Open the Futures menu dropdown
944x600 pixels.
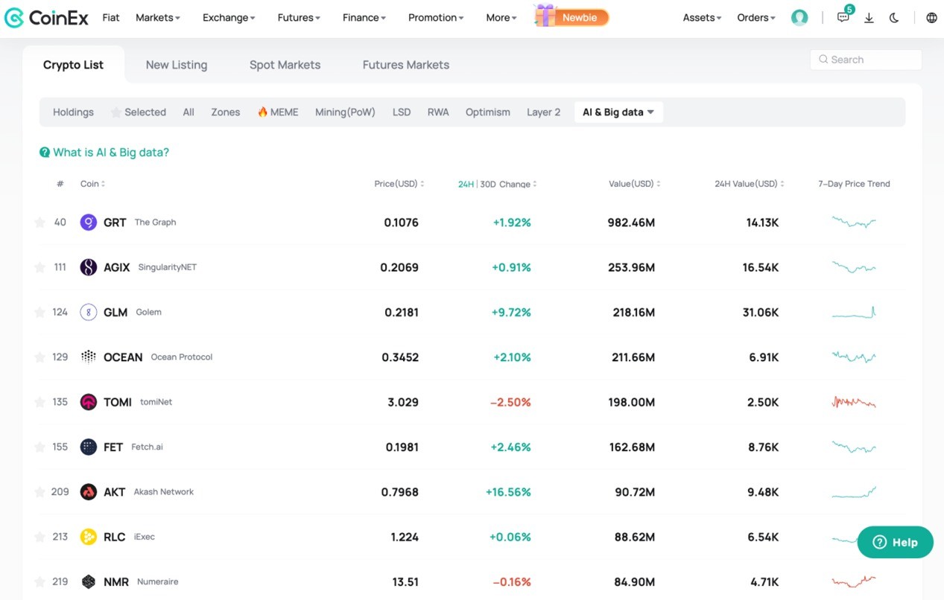click(299, 18)
